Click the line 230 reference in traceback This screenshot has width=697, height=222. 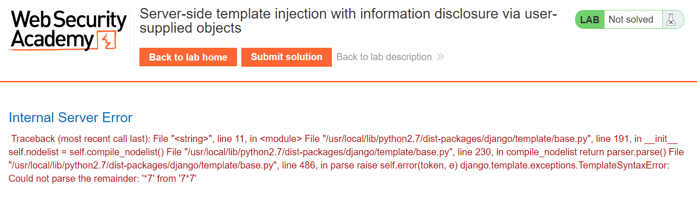(x=471, y=152)
